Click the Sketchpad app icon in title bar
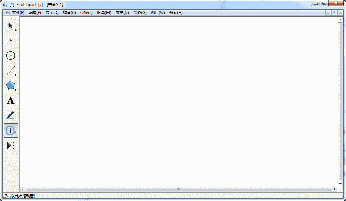 5,5
